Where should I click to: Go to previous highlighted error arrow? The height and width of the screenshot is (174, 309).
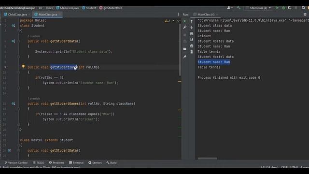(173, 21)
